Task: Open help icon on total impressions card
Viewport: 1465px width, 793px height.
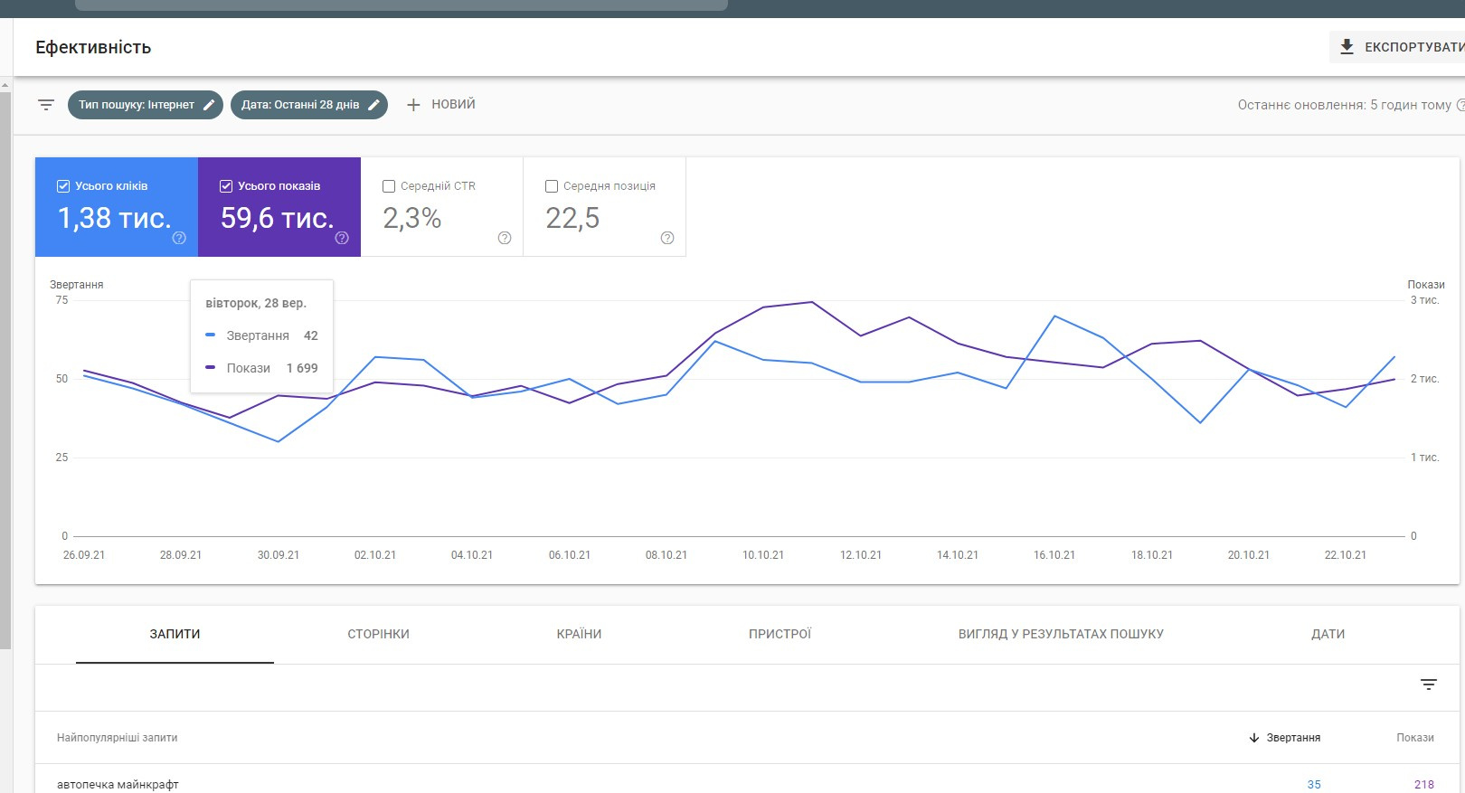Action: point(342,238)
